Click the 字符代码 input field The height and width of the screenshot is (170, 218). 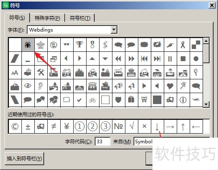(103, 142)
